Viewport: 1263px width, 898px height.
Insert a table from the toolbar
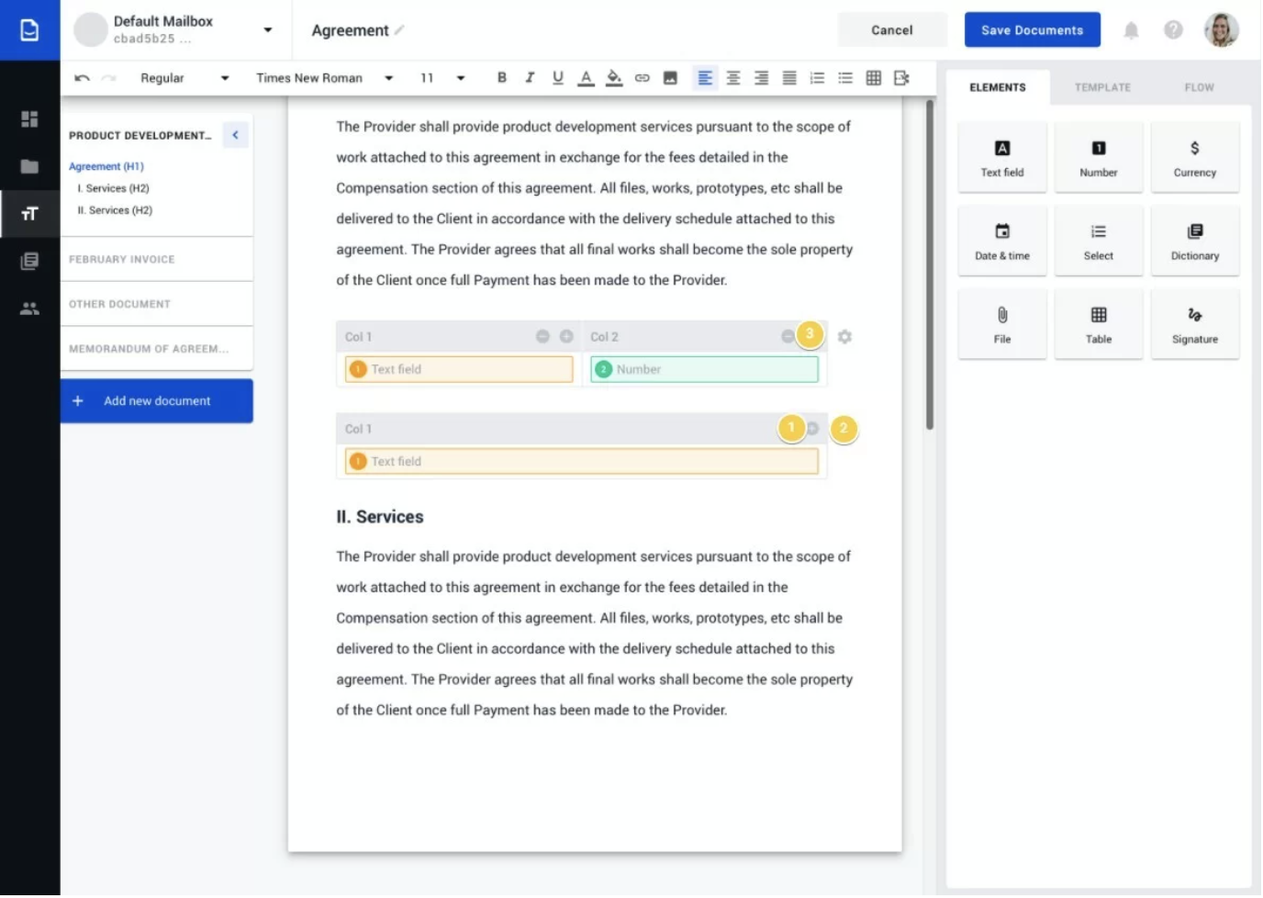[873, 78]
